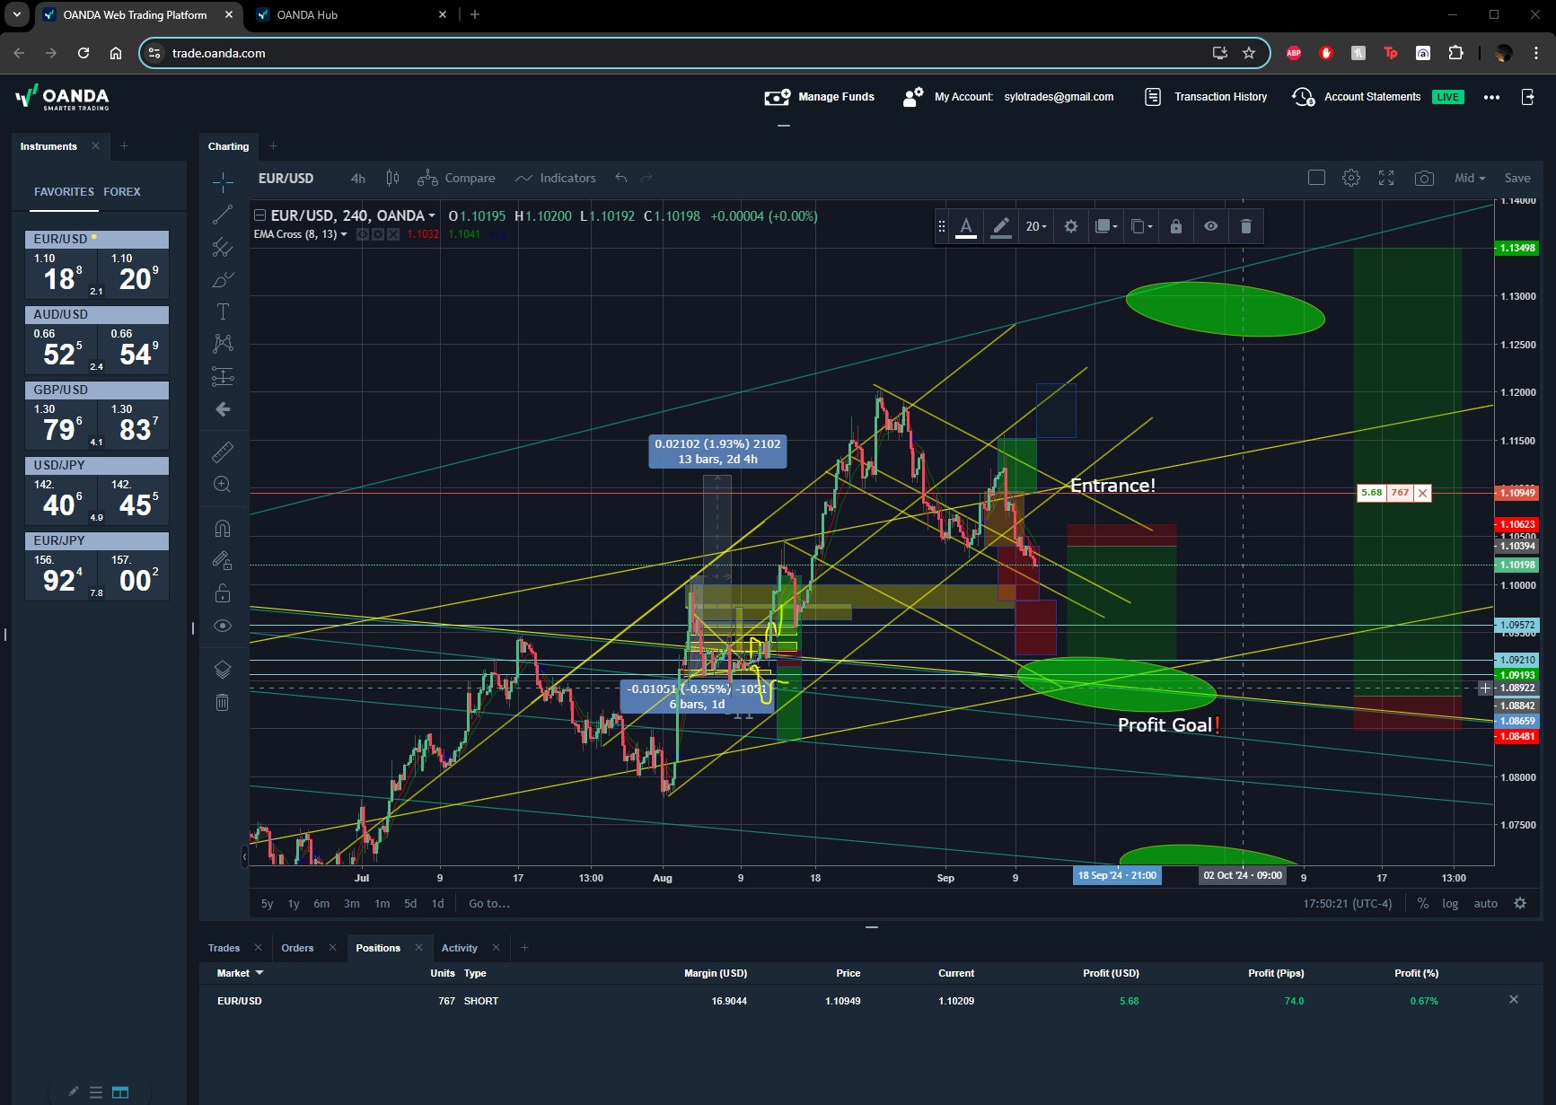Expand the Mid price type dropdown
1556x1105 pixels.
click(x=1470, y=178)
